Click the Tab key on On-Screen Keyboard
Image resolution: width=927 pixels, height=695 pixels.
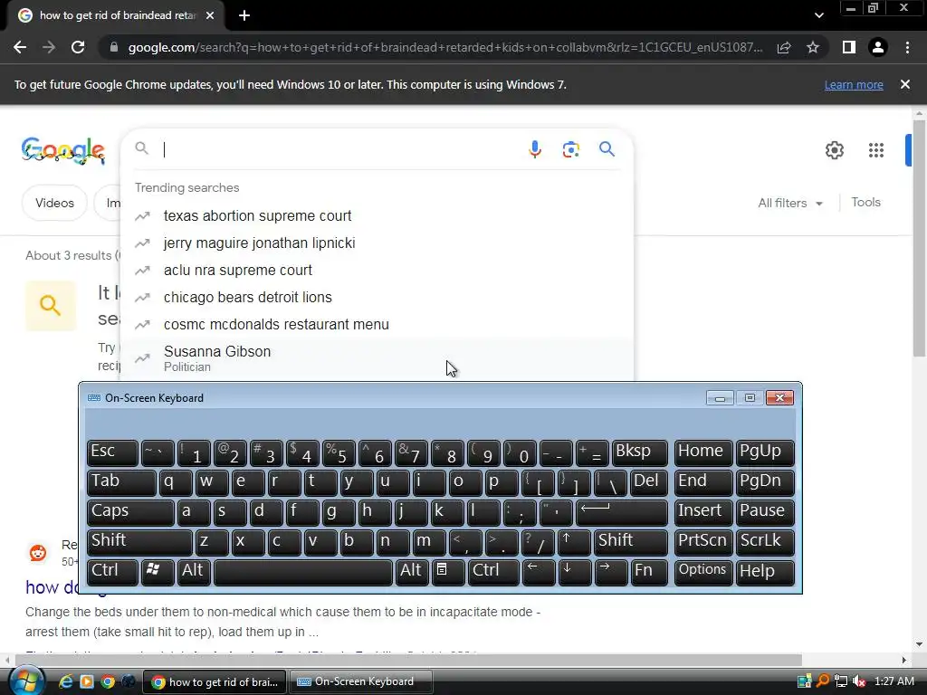(121, 482)
